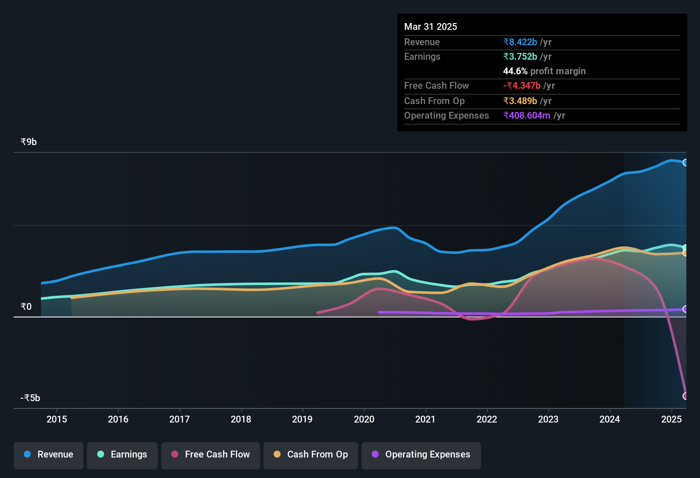The width and height of the screenshot is (700, 478).
Task: Click the 2024 x-axis label
Action: (x=610, y=420)
